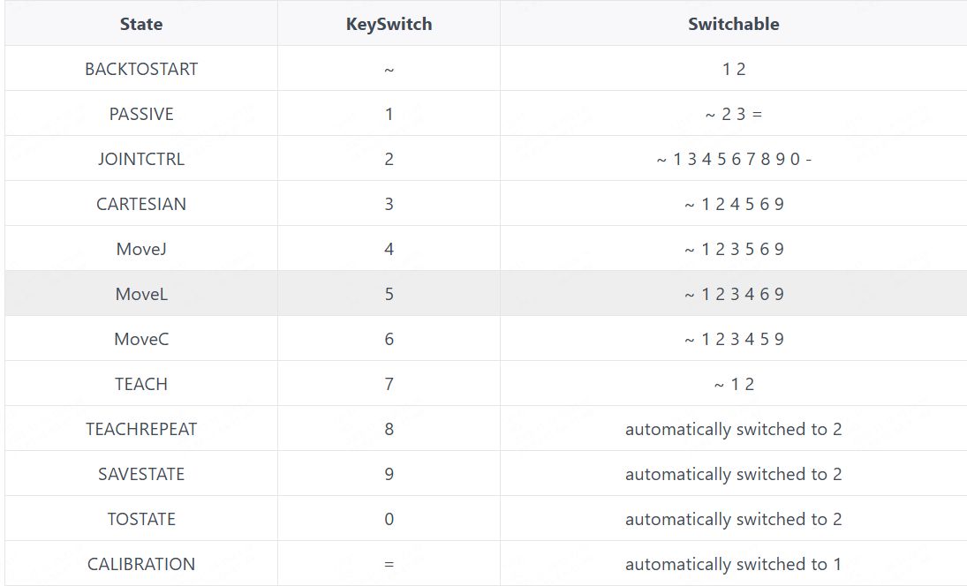Screen dimensions: 967x586
Task: Select JOINTCTRL's switchable keys list
Action: pyautogui.click(x=733, y=158)
